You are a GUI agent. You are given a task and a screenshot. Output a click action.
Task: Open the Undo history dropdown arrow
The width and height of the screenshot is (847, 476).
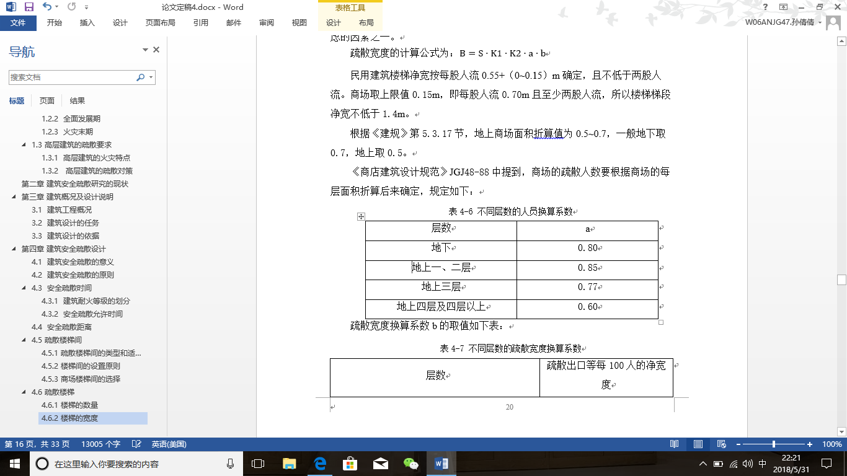tap(56, 8)
